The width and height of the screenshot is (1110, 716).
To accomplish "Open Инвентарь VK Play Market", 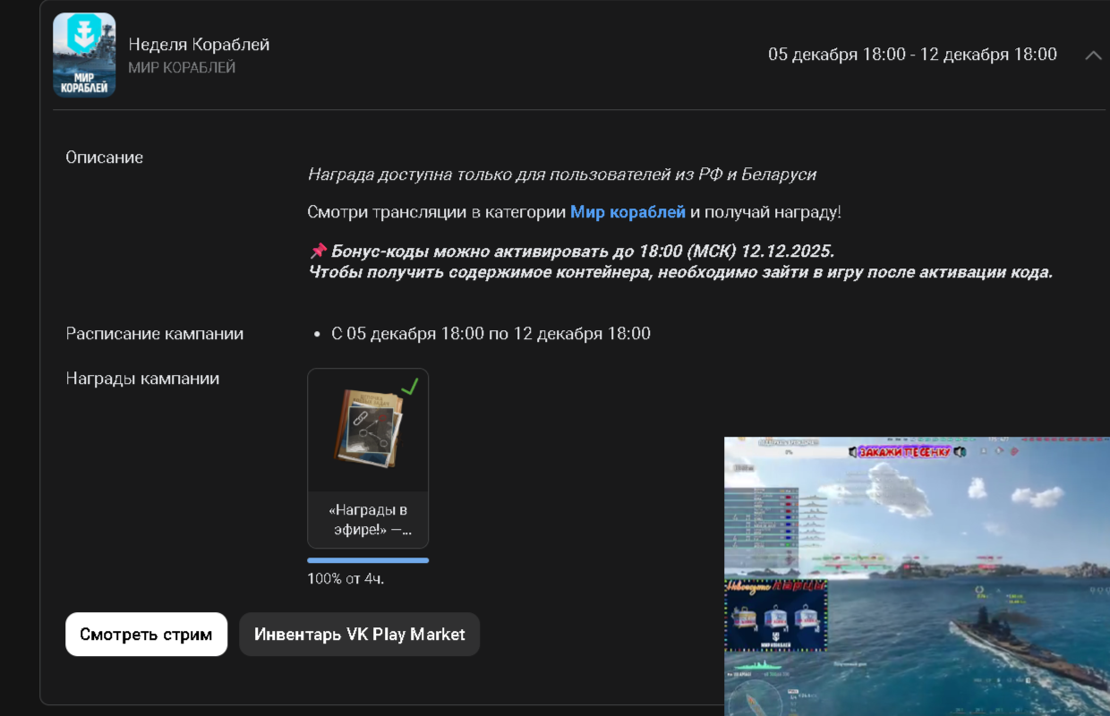I will coord(359,635).
